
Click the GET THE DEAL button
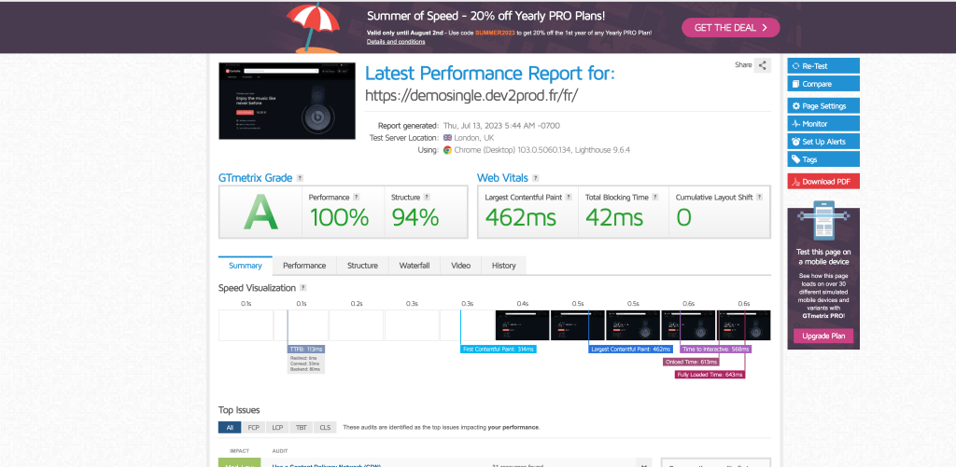point(730,27)
